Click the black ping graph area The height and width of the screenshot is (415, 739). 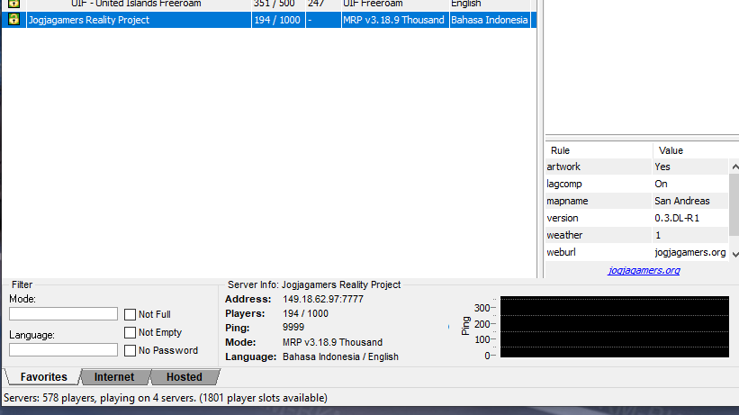pyautogui.click(x=615, y=327)
